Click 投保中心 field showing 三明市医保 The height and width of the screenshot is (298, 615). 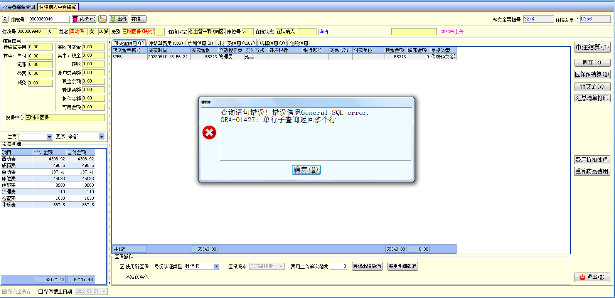pyautogui.click(x=65, y=118)
